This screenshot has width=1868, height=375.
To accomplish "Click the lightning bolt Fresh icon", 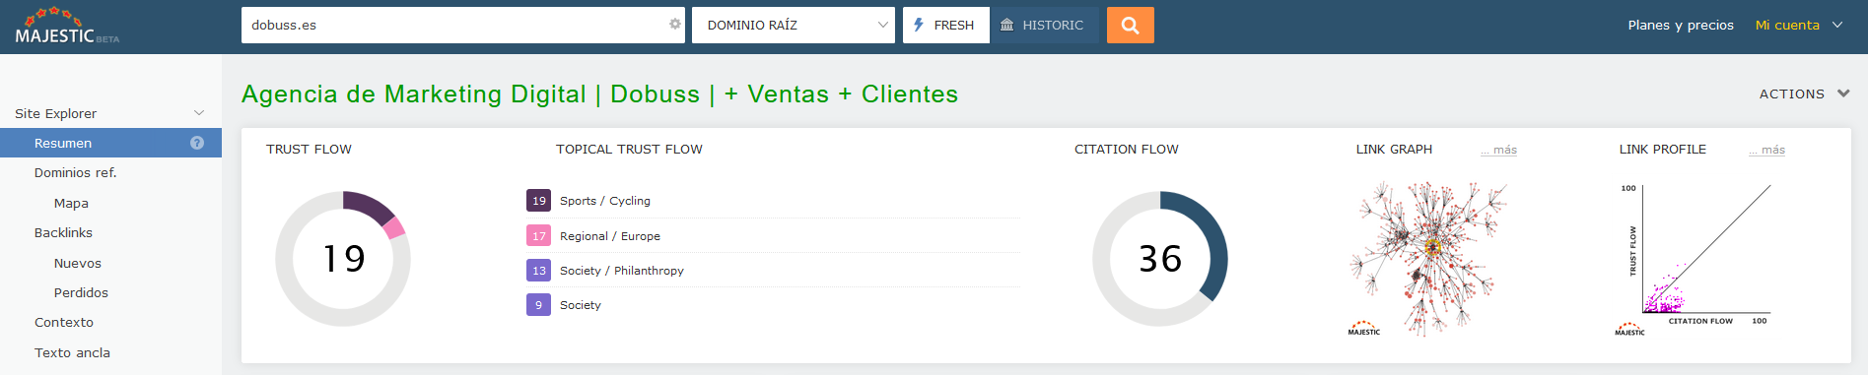I will (919, 25).
